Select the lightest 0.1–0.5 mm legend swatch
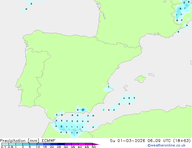Image resolution: width=192 pixels, height=148 pixels. (5, 144)
